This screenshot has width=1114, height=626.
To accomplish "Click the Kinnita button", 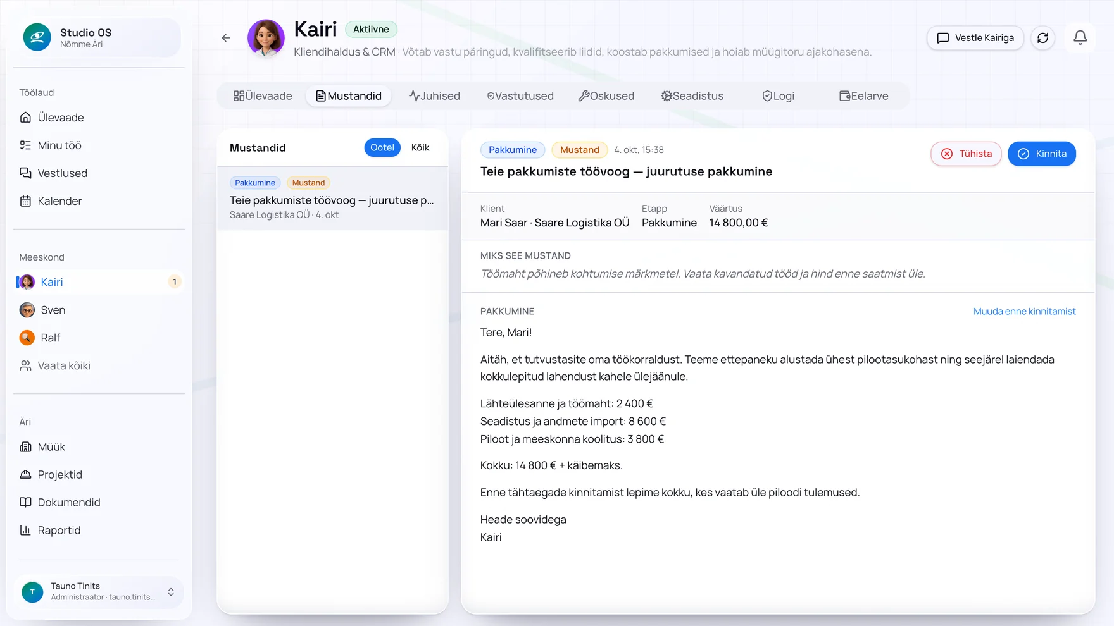I will [1042, 154].
